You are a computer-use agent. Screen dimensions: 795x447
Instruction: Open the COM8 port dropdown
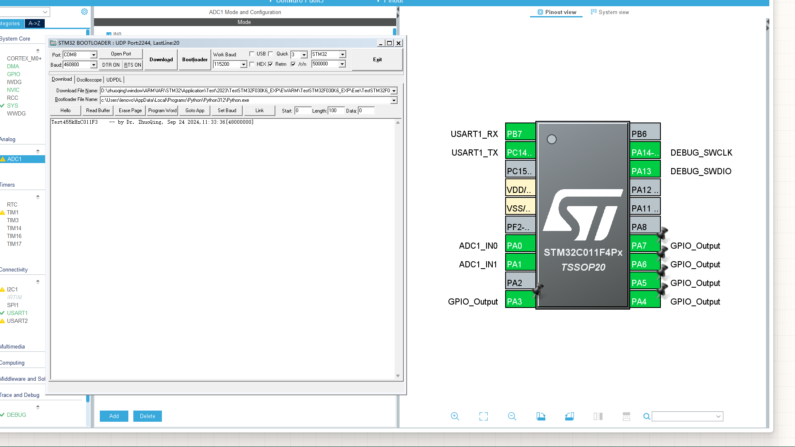click(94, 55)
